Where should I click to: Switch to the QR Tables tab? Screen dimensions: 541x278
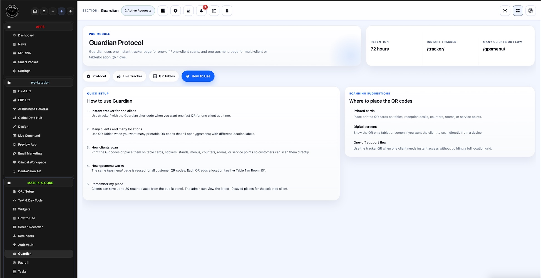tap(164, 76)
